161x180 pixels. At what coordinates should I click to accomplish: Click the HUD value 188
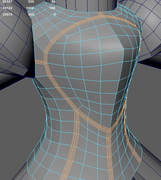[x=52, y=8]
